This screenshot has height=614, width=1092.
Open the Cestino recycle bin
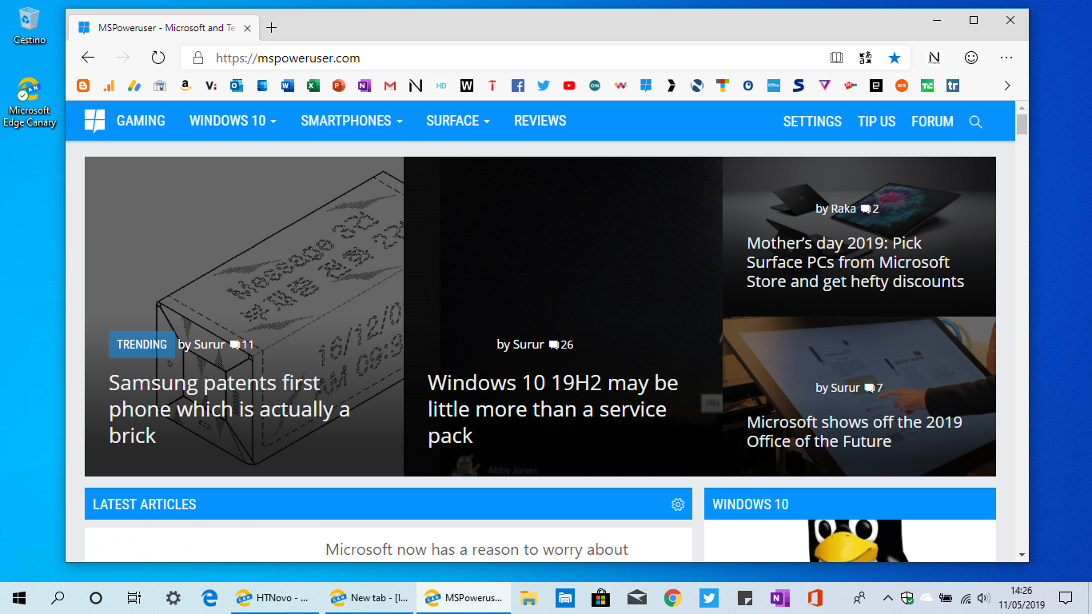pyautogui.click(x=30, y=26)
